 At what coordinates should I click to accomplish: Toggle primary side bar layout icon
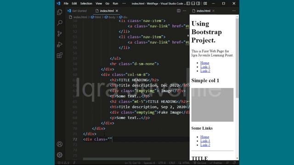pos(188,3)
